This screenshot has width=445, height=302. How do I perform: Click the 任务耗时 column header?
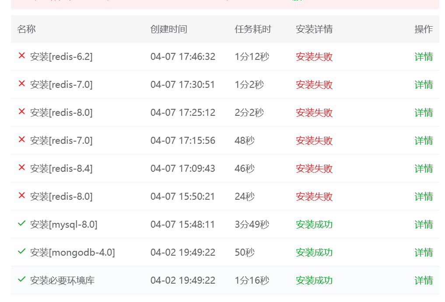(253, 29)
